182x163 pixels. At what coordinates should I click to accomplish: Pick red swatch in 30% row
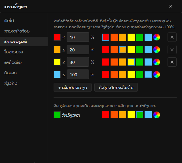point(106,62)
